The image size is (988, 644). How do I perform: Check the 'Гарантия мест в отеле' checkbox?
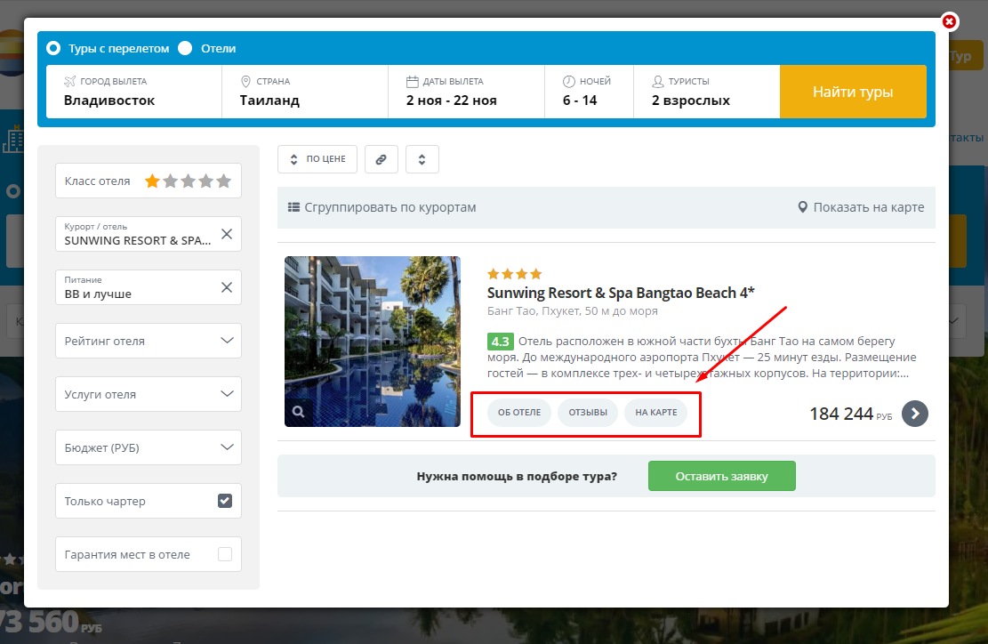pos(225,554)
